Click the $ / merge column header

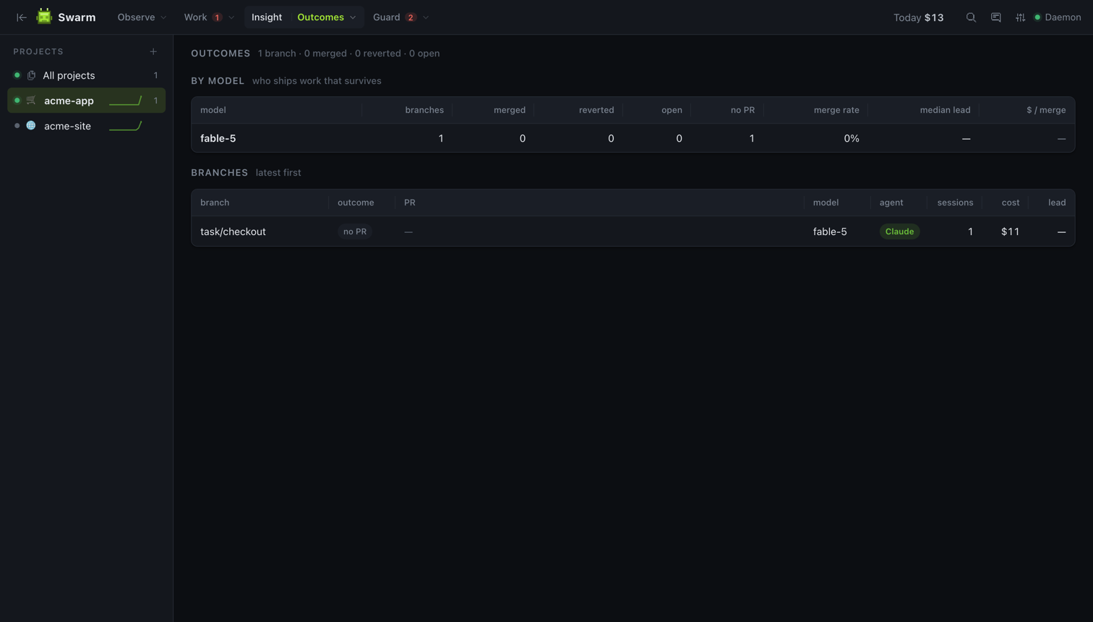pos(1046,110)
